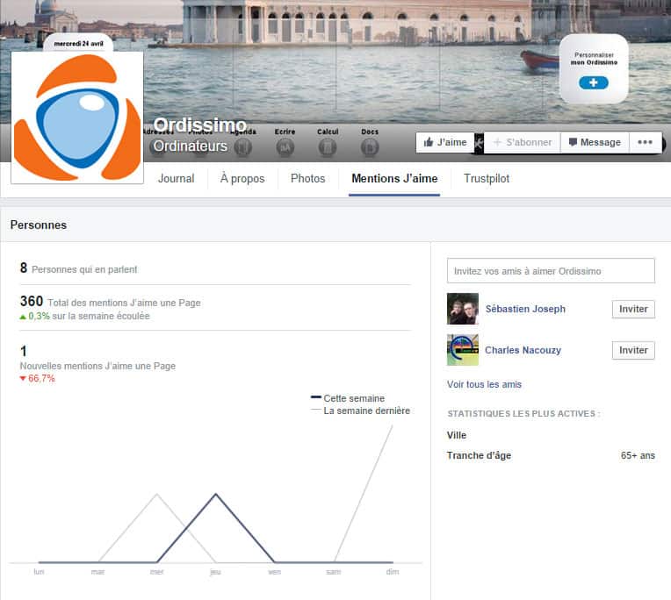This screenshot has height=600, width=671.
Task: Open Charles Nacouzy's profile link
Action: [523, 350]
